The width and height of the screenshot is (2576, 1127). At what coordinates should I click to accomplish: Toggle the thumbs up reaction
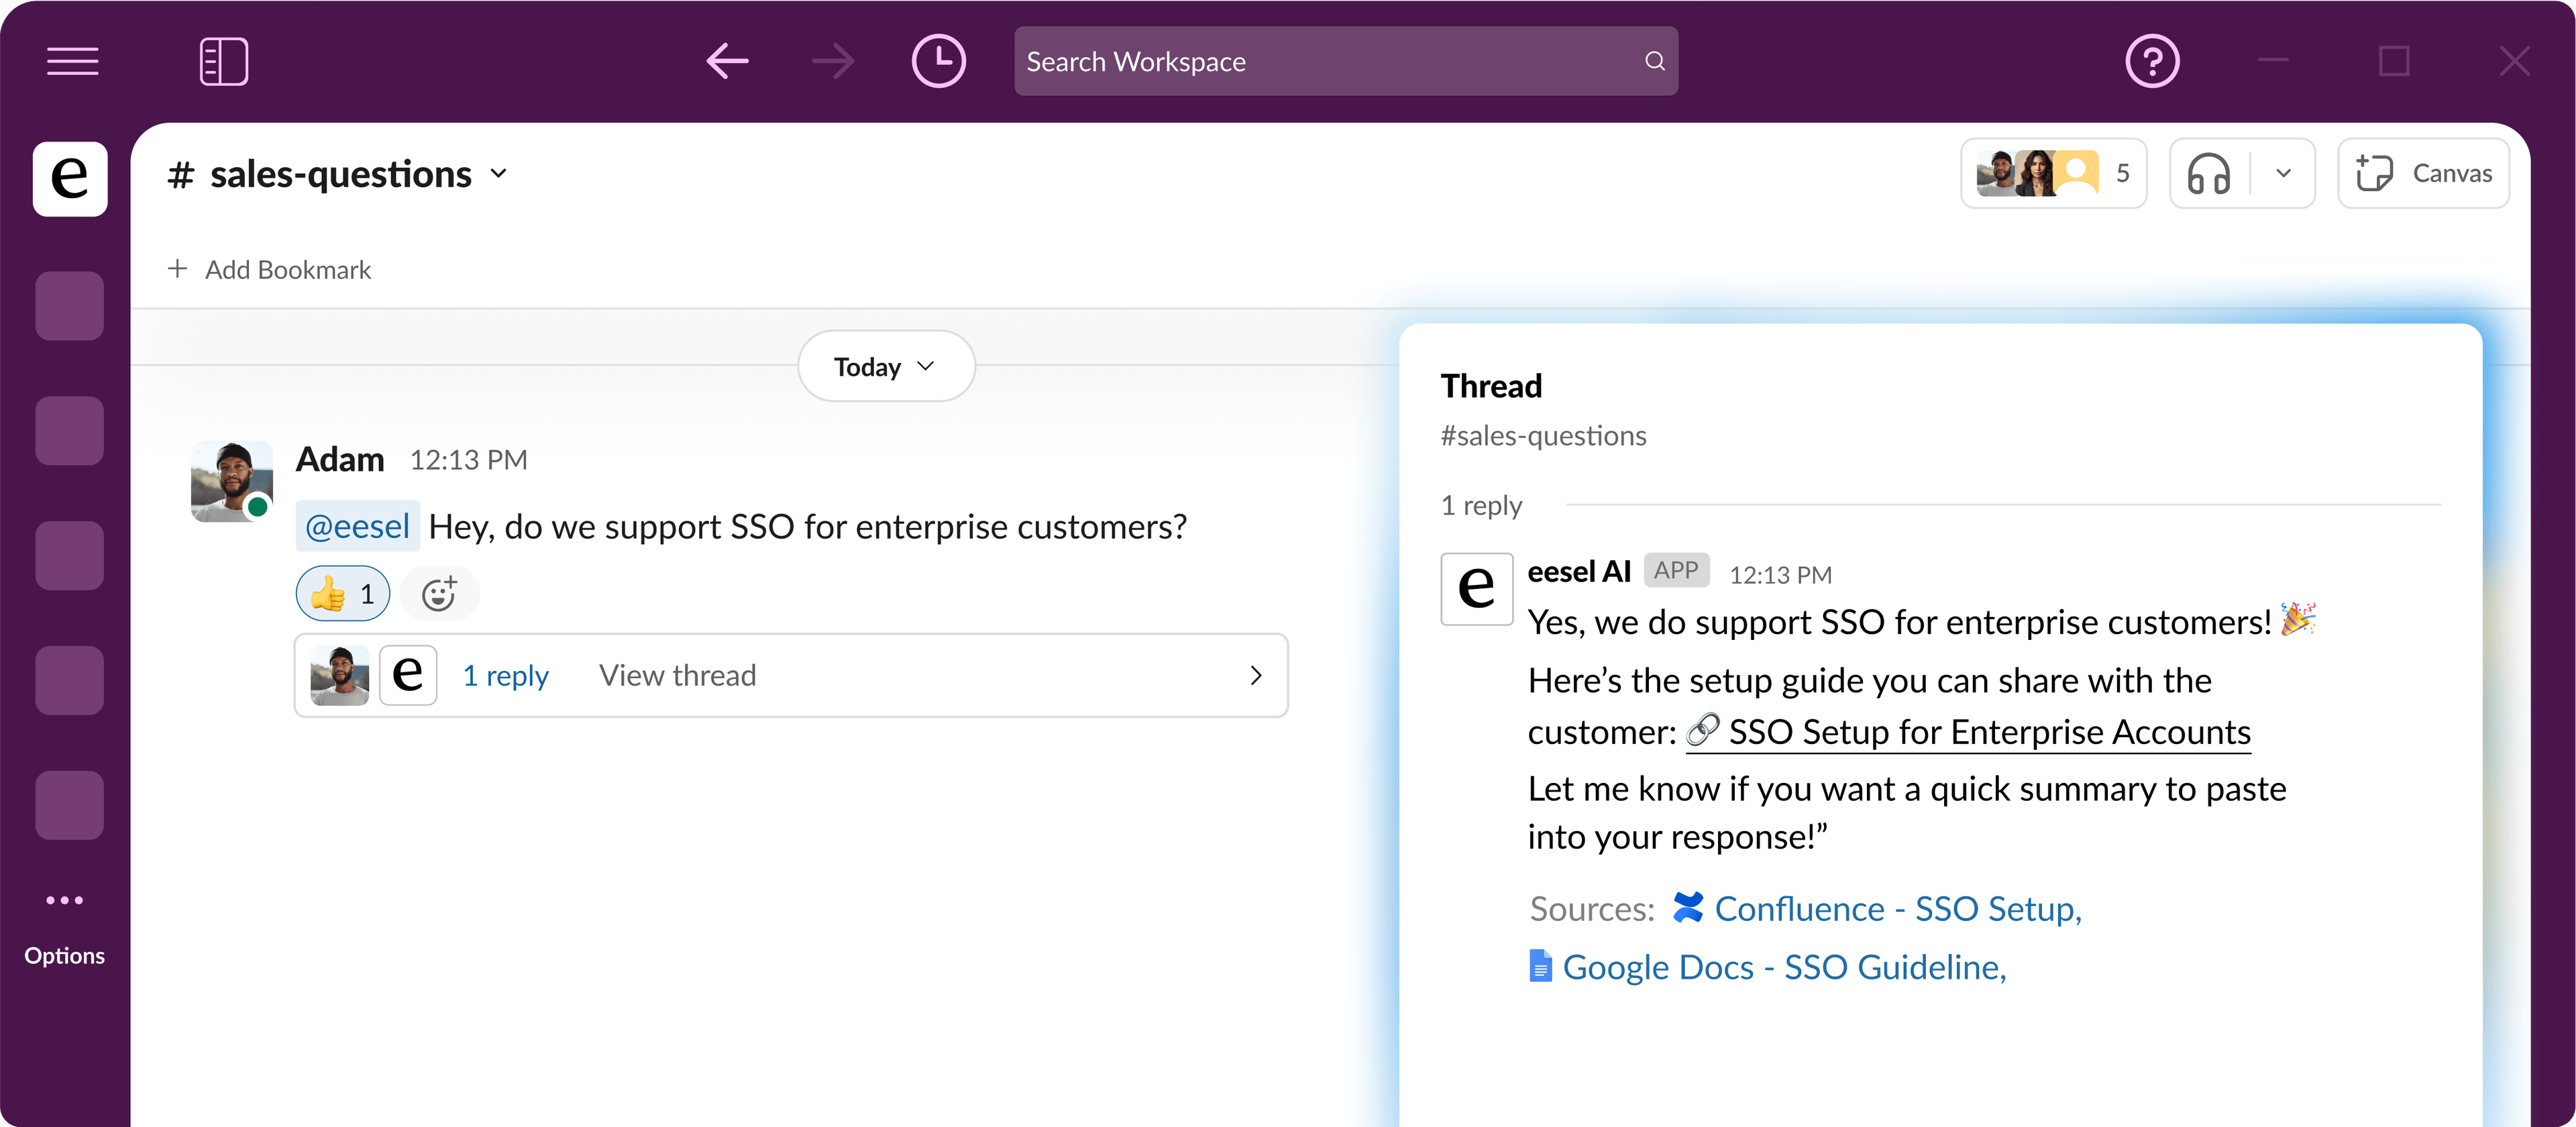click(343, 594)
